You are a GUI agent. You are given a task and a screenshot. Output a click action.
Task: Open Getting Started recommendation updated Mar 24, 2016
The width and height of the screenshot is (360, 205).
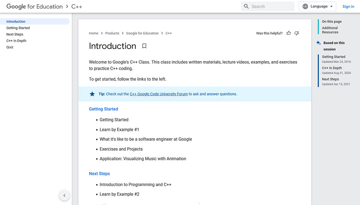click(336, 59)
